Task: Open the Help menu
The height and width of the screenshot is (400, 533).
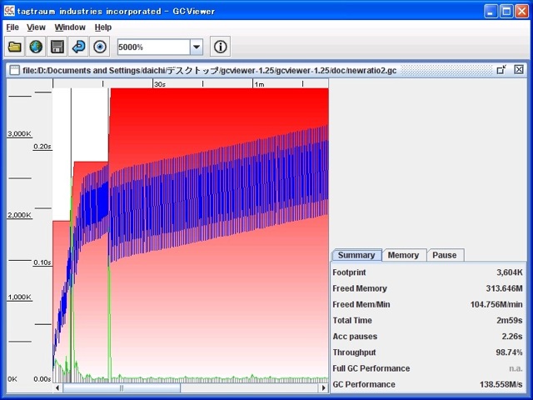Action: pos(103,27)
